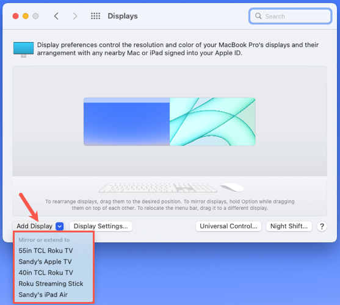Go forward with the right chevron arrow
This screenshot has height=305, width=340.
tap(75, 16)
